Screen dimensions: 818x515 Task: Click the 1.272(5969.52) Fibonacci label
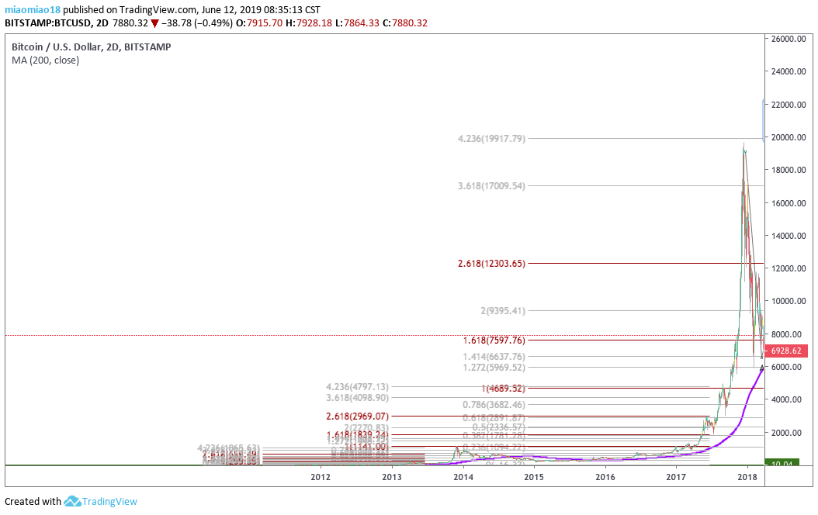pyautogui.click(x=494, y=368)
